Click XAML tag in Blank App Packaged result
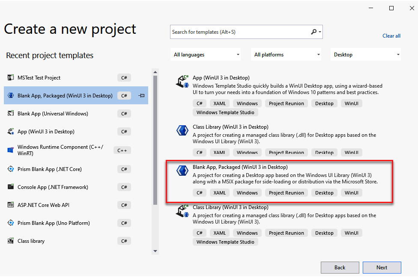 tap(219, 193)
